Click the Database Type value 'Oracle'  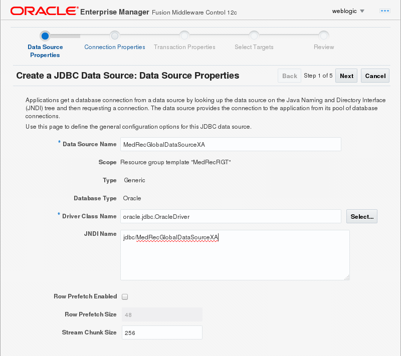point(132,198)
